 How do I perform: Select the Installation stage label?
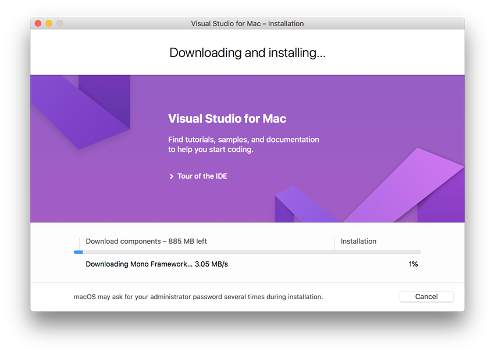(358, 242)
